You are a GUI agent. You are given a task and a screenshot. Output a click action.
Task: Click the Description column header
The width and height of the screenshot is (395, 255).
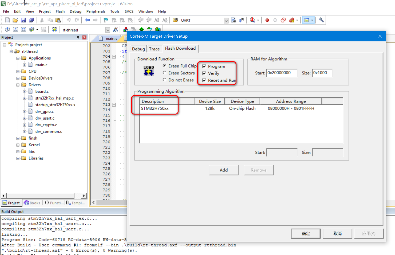coord(167,101)
